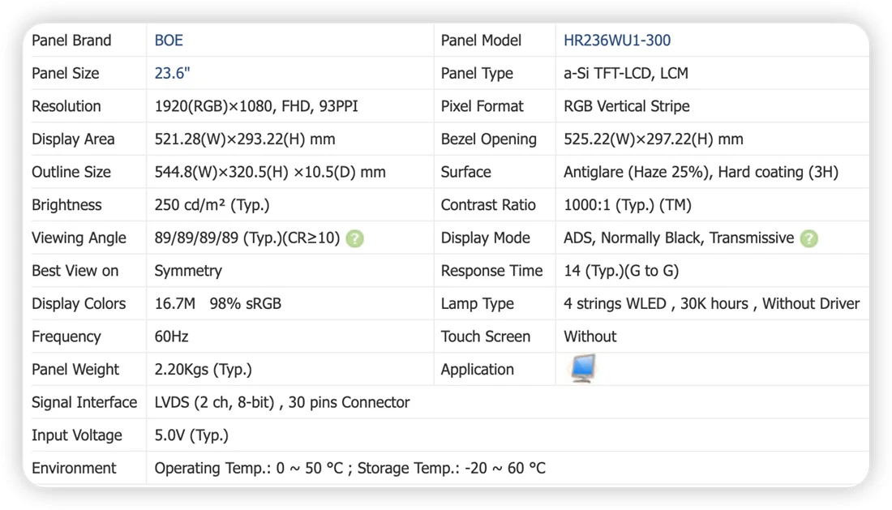Select outline size 544.8(W)×320.5(H) ×10.5(D) mm
Viewport: 892px width, 510px height.
270,172
